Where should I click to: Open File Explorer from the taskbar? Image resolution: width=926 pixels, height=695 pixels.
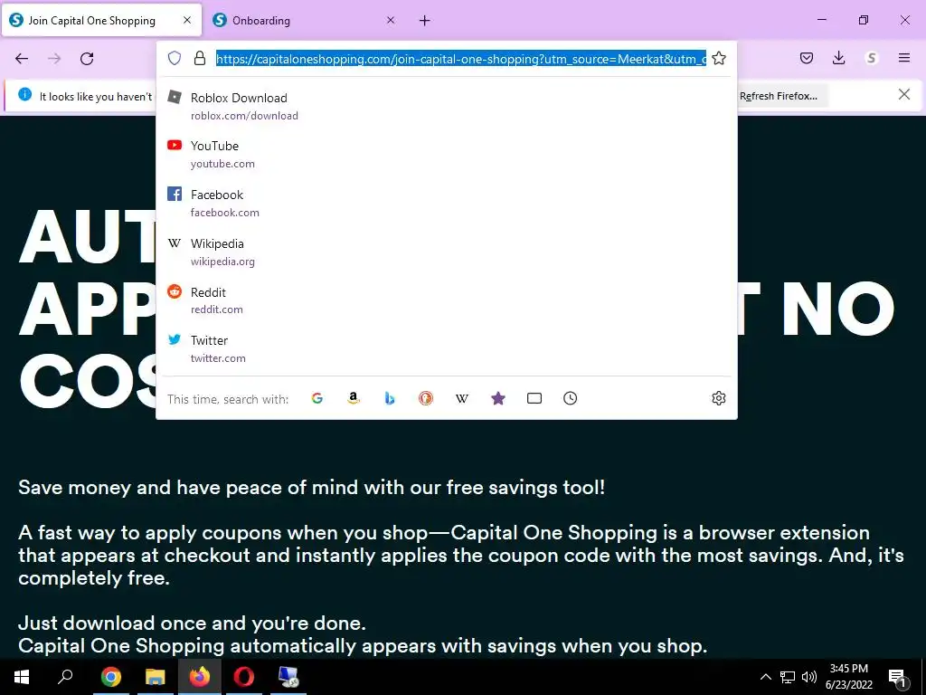tap(156, 677)
